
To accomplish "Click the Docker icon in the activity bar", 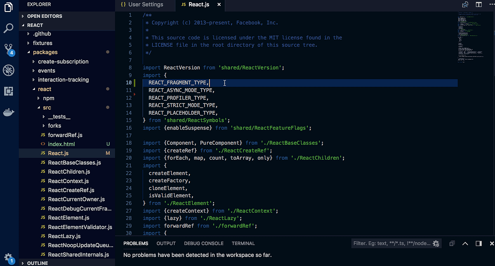I will [8, 112].
